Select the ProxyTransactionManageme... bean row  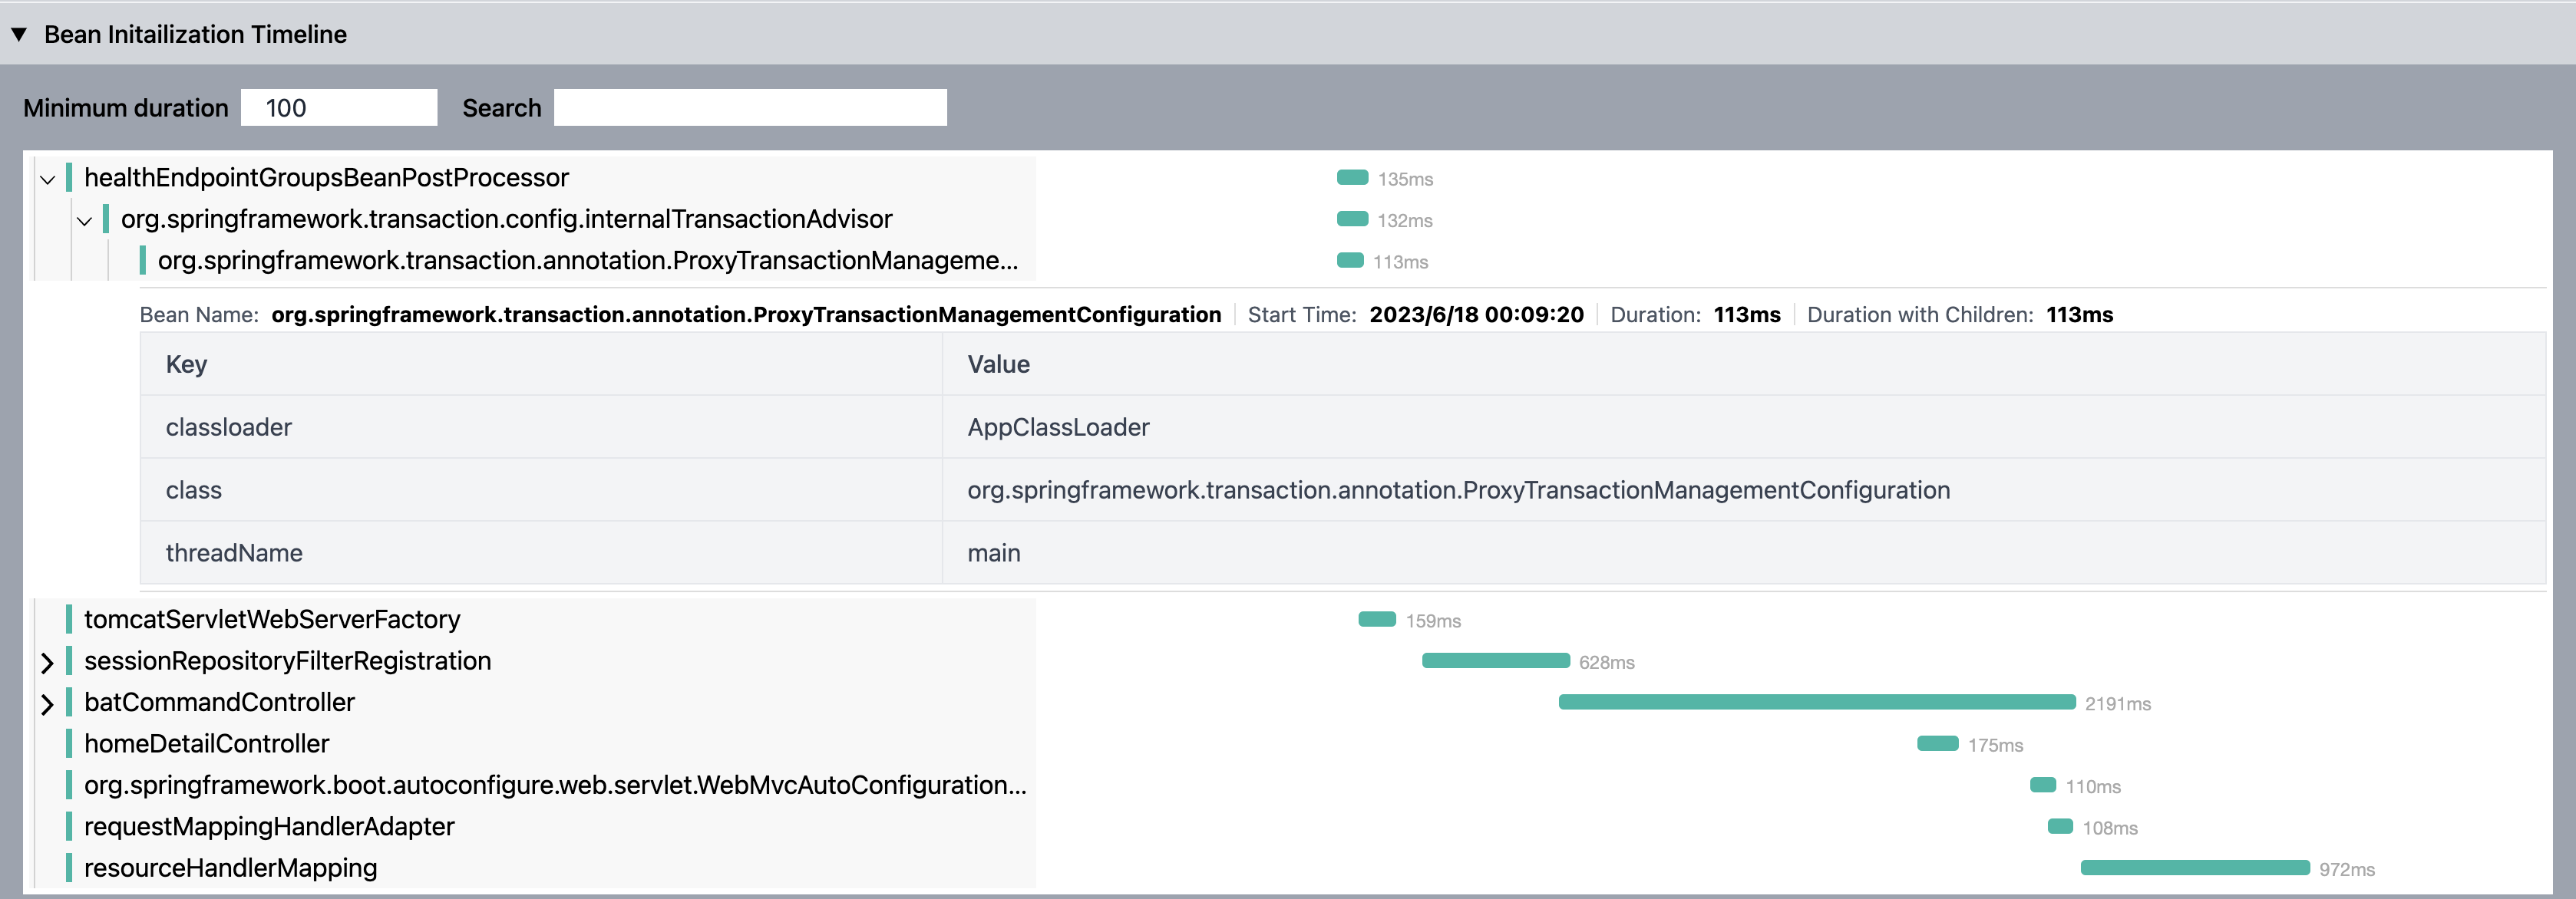[x=587, y=261]
